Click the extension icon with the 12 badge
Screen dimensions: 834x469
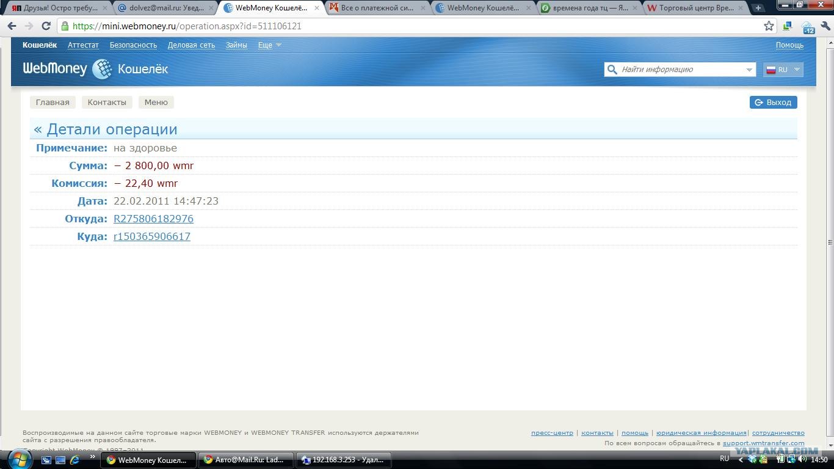808,27
